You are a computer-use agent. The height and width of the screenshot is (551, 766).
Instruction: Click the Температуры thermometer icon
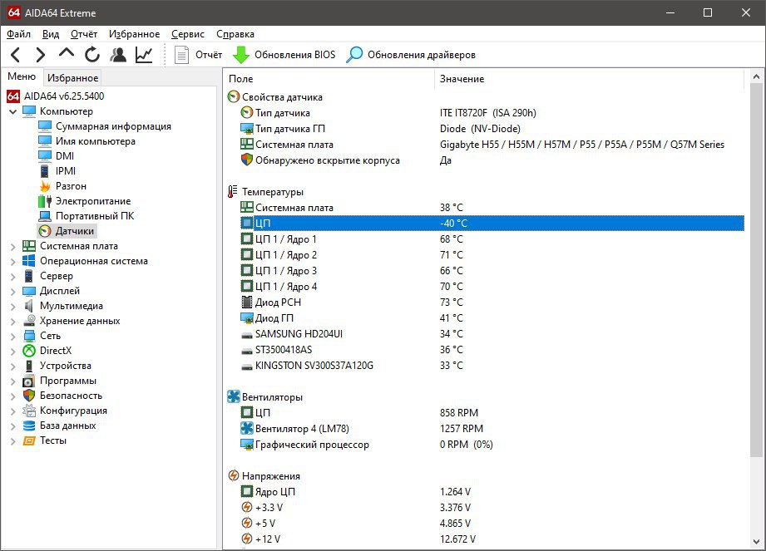(233, 192)
